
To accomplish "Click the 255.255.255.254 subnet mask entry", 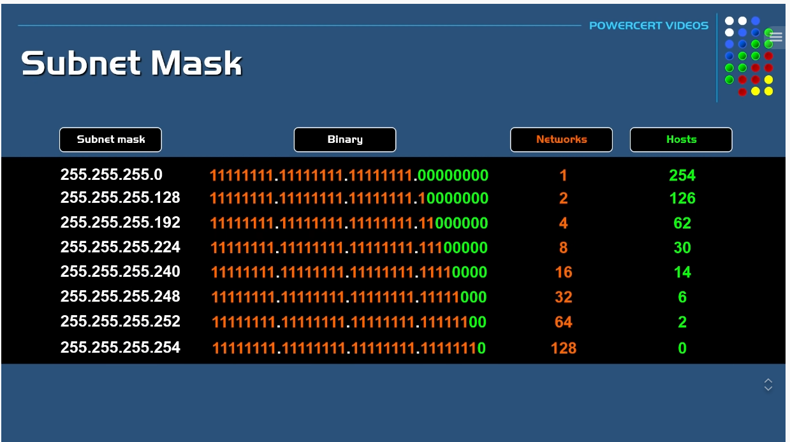I will 121,348.
